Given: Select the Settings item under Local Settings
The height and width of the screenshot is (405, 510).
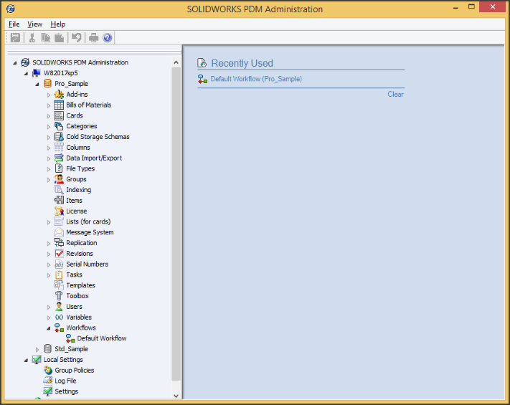Looking at the screenshot, I should 67,391.
